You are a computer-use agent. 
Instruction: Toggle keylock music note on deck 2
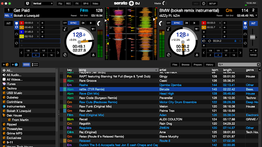click(168, 29)
